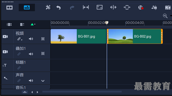This screenshot has width=172, height=96.
Task: Click the 声音 track label
Action: [x=20, y=75]
